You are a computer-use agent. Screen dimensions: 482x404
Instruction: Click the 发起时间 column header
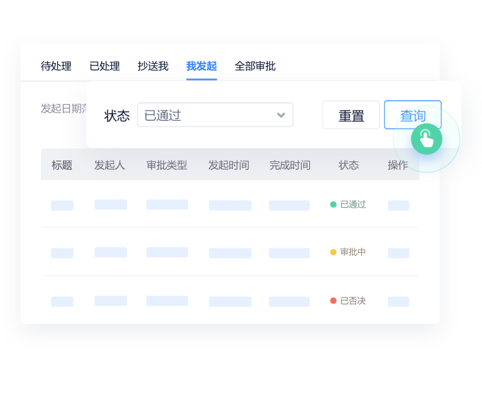click(229, 165)
